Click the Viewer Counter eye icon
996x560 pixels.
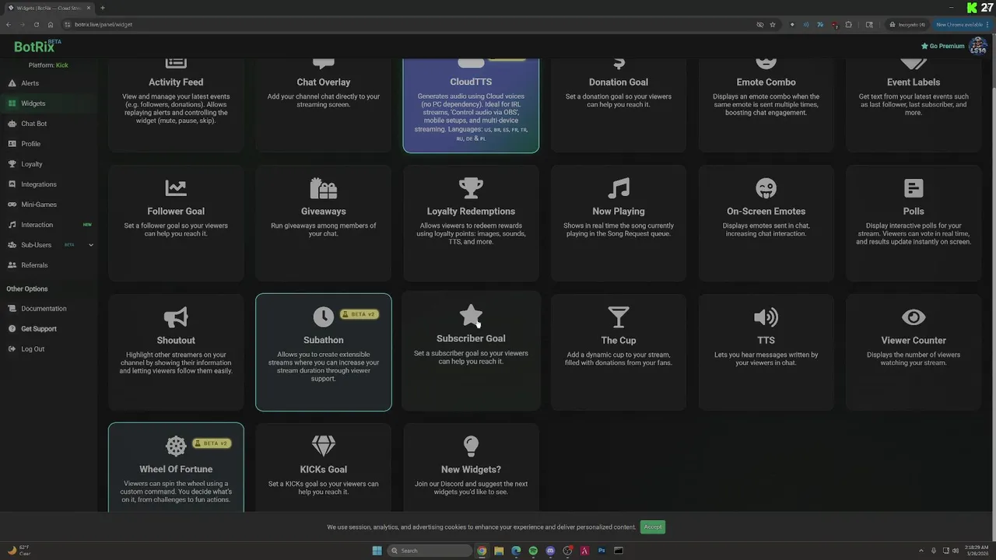914,317
